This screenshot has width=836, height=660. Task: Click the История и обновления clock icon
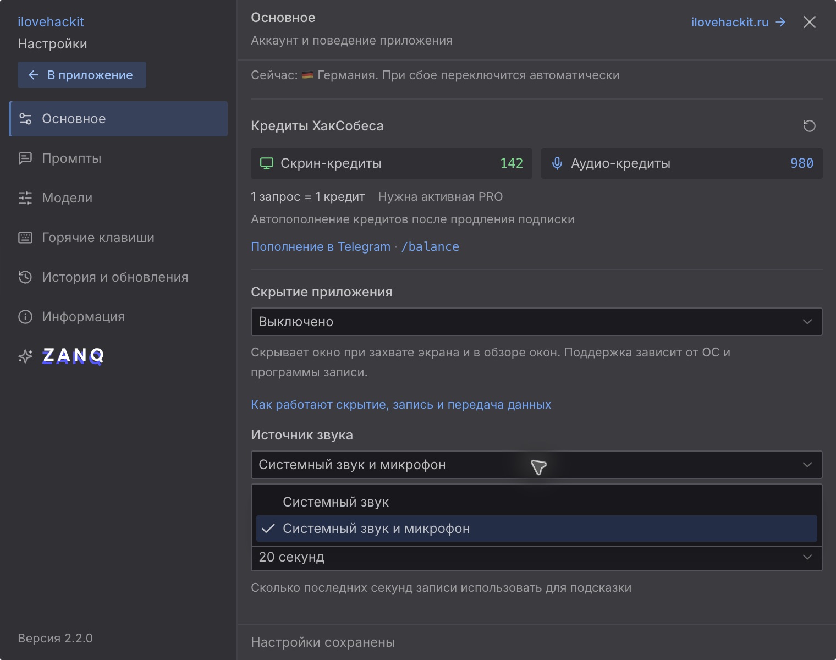pos(25,277)
